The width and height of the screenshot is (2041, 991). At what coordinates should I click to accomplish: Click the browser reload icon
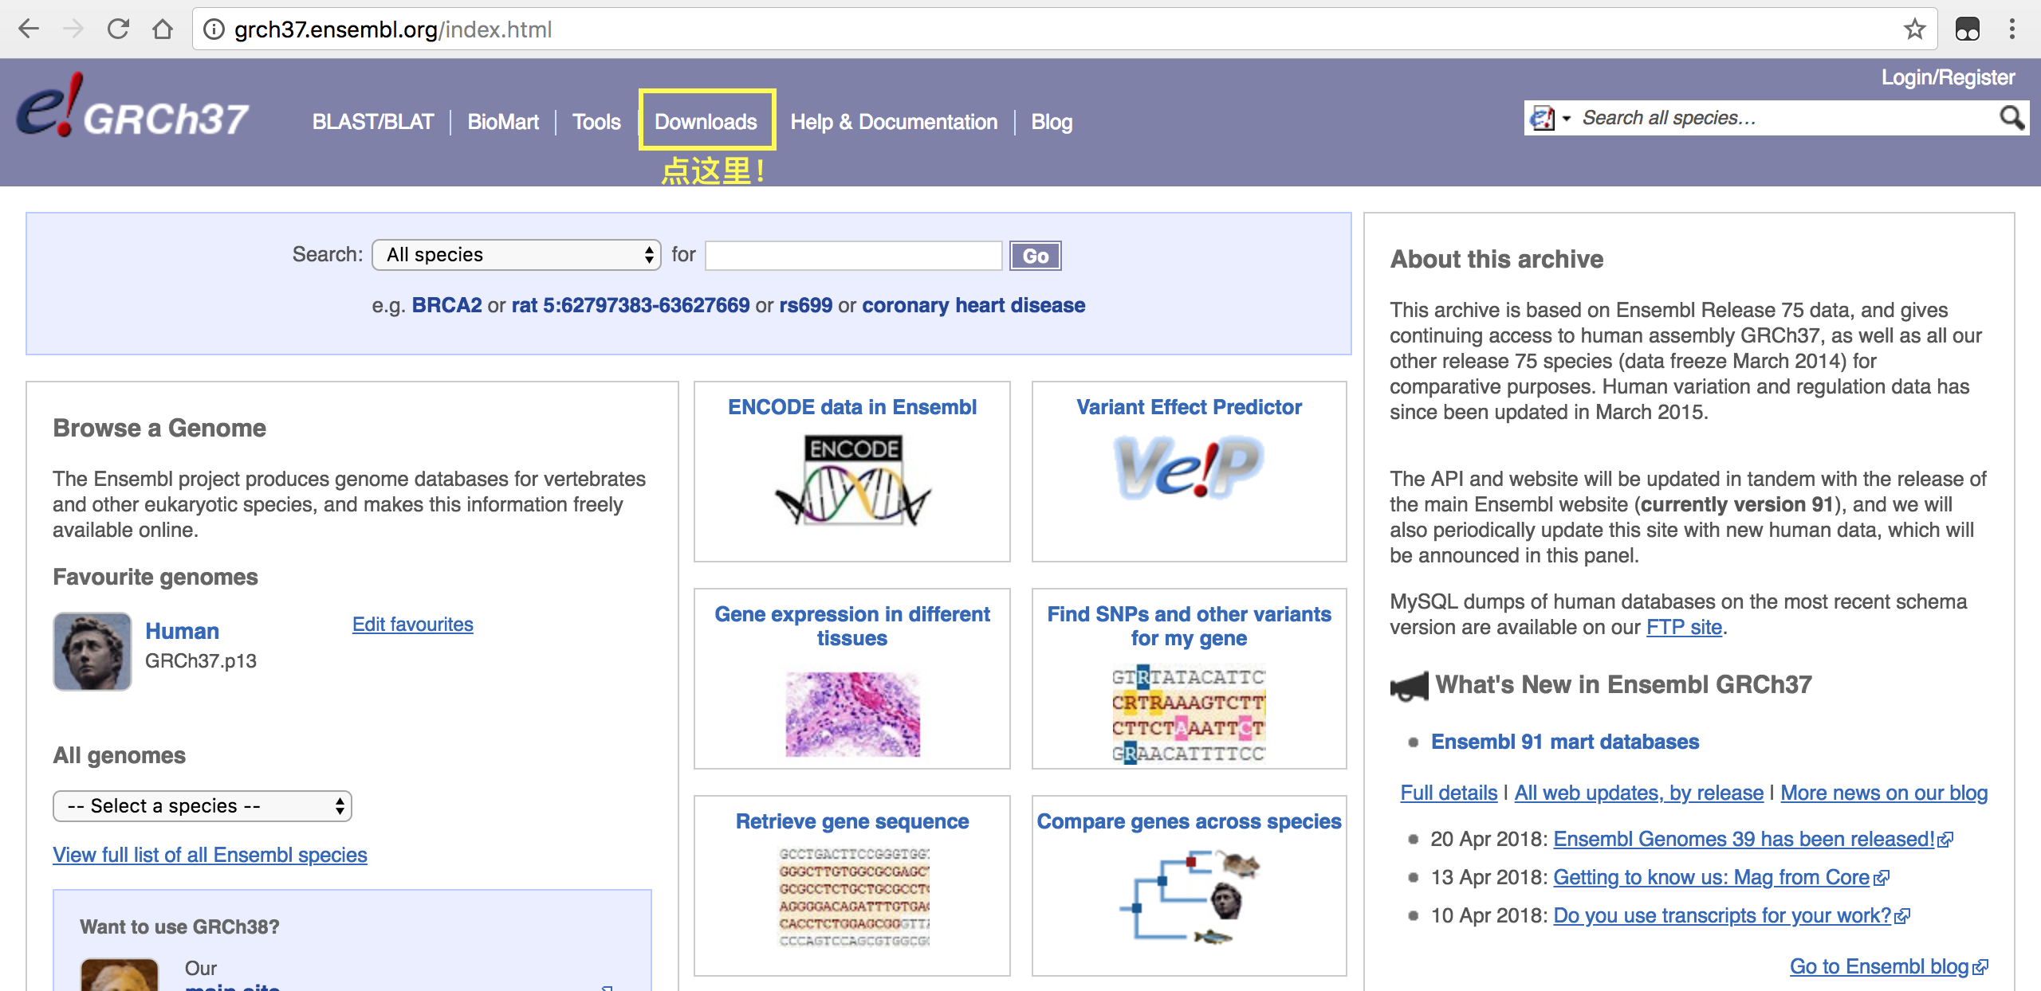[118, 29]
